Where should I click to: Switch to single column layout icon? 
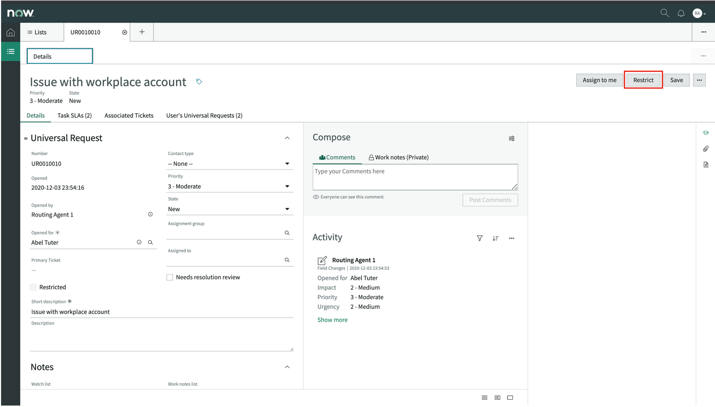485,398
